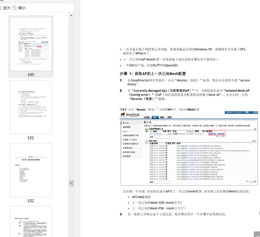The image size is (260, 237).
Task: Click the 缩小 zoom-out magnifier icon
Action: (x=14, y=8)
